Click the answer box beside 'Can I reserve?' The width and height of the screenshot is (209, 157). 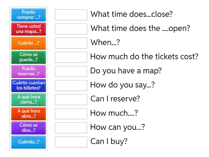(x=71, y=100)
